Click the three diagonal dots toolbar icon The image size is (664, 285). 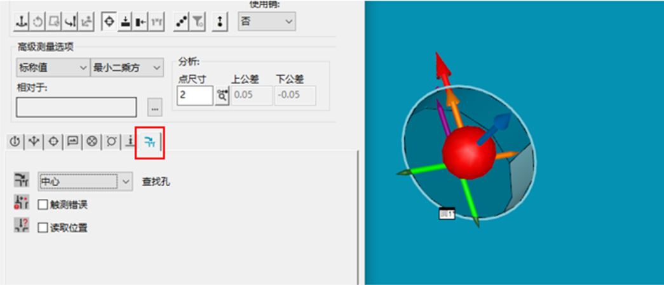(x=182, y=21)
